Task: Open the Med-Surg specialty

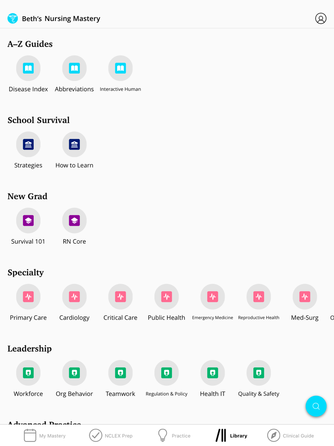Action: pos(305,297)
